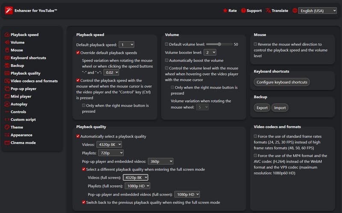Click Configure keyboard shortcuts button
Screen dimensions: 342x213
pyautogui.click(x=282, y=82)
